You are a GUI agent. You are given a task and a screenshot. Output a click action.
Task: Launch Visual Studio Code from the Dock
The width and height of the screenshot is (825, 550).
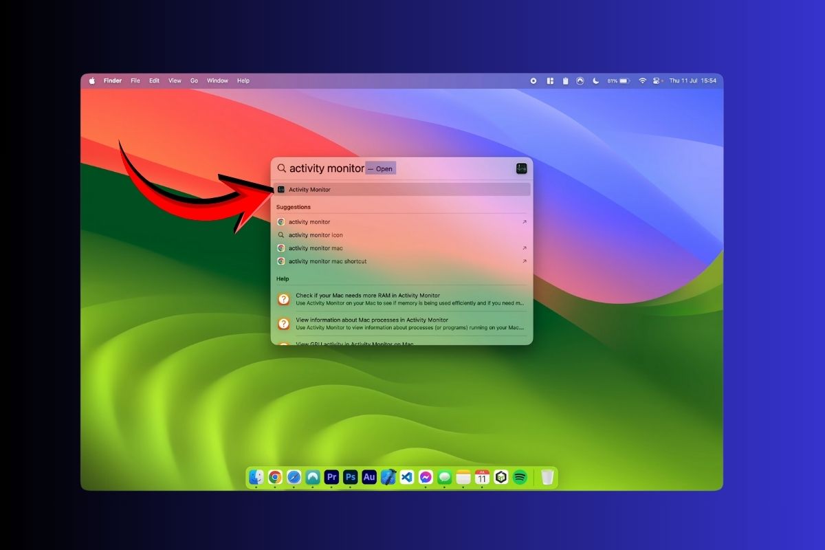[407, 477]
